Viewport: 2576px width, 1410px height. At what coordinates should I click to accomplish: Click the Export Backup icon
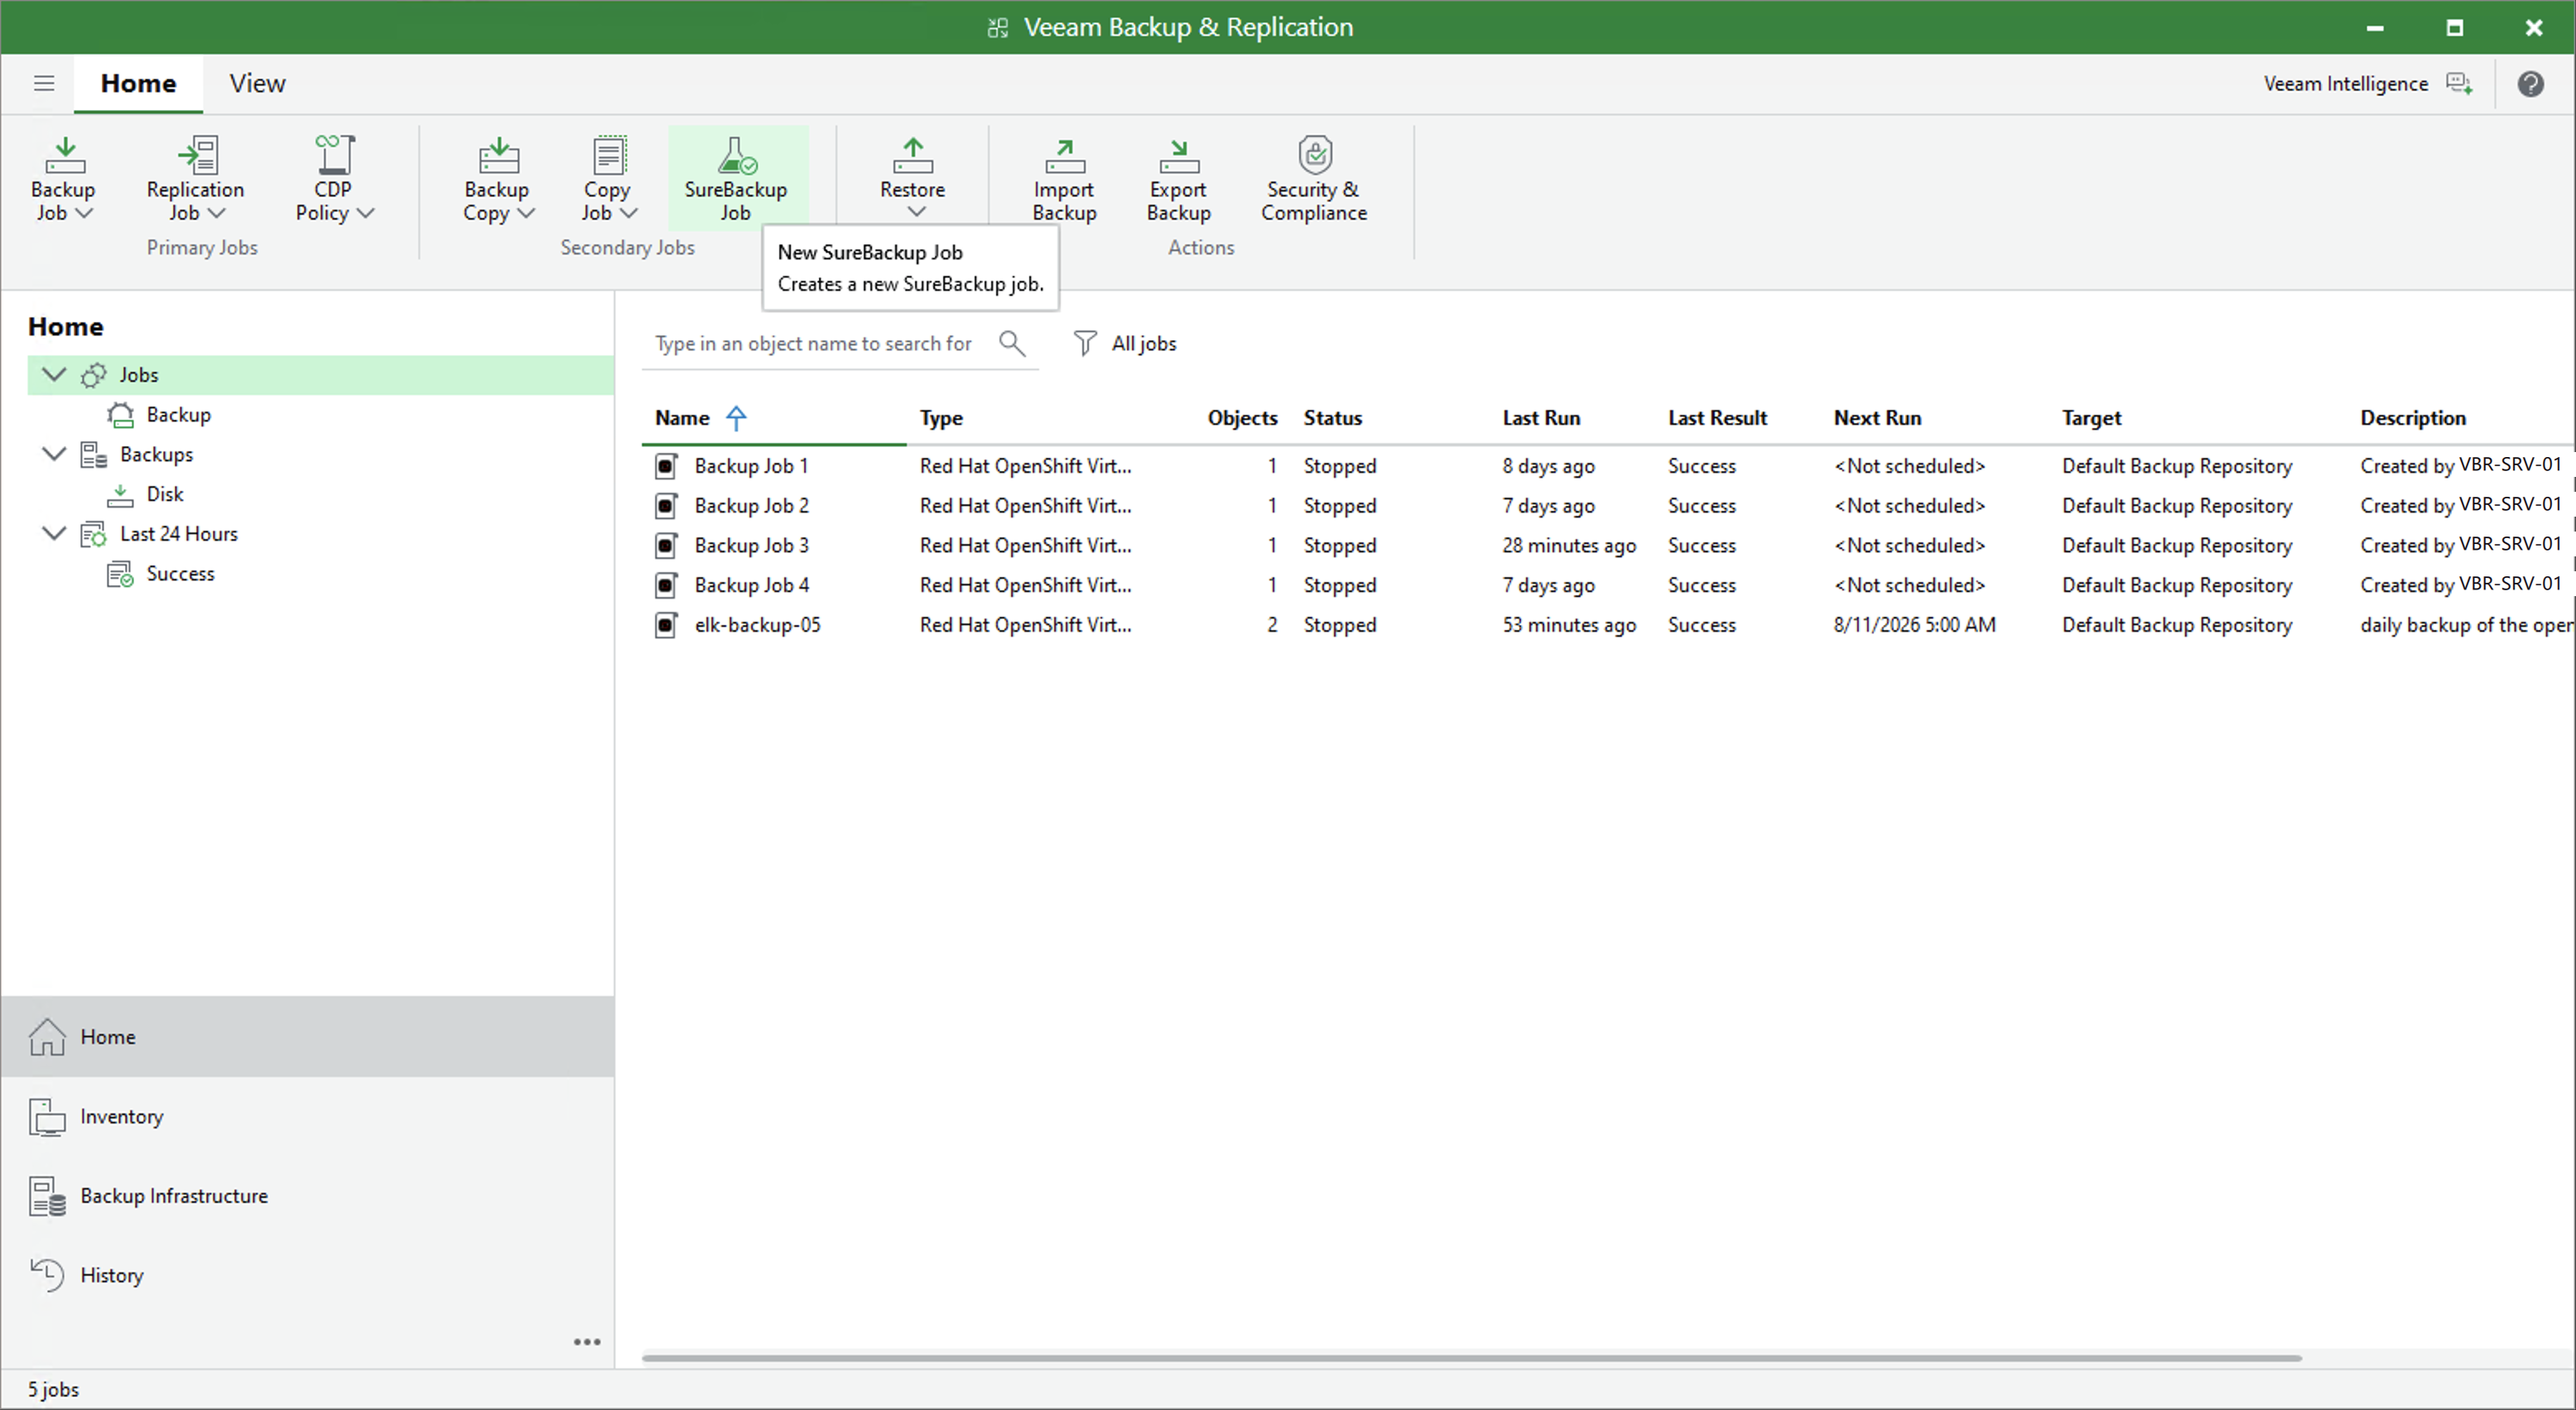pos(1178,155)
